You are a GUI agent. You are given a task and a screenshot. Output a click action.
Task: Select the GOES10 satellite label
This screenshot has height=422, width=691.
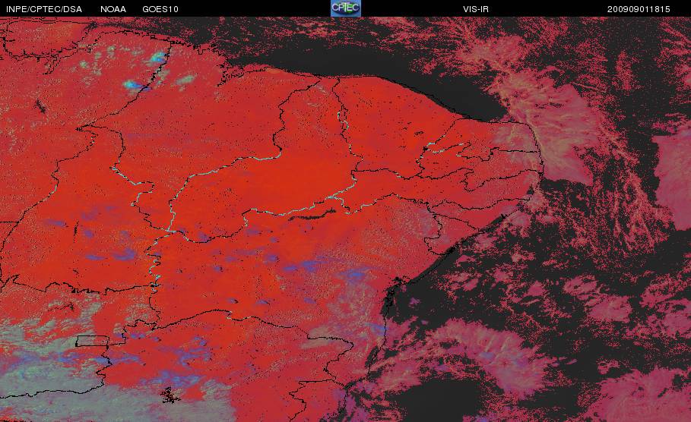[x=160, y=9]
